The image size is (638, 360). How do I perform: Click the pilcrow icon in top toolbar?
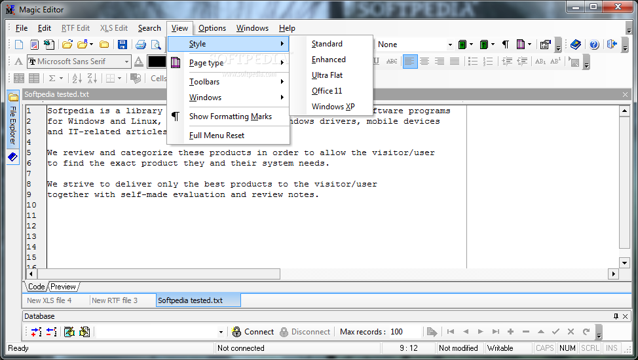pyautogui.click(x=505, y=45)
